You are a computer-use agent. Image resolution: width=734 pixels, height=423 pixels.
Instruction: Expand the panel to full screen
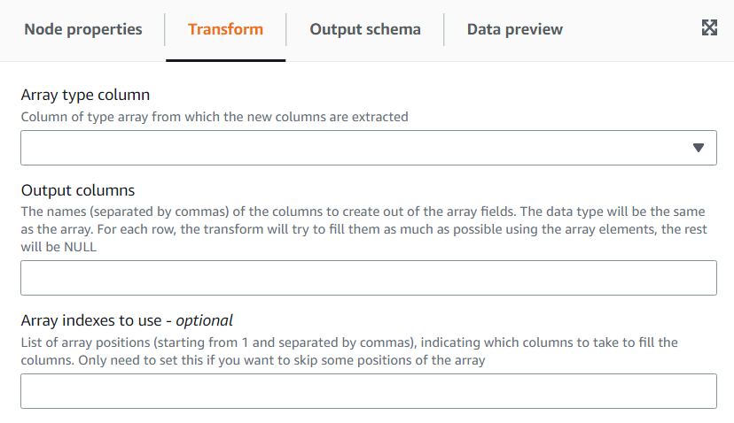(x=709, y=27)
